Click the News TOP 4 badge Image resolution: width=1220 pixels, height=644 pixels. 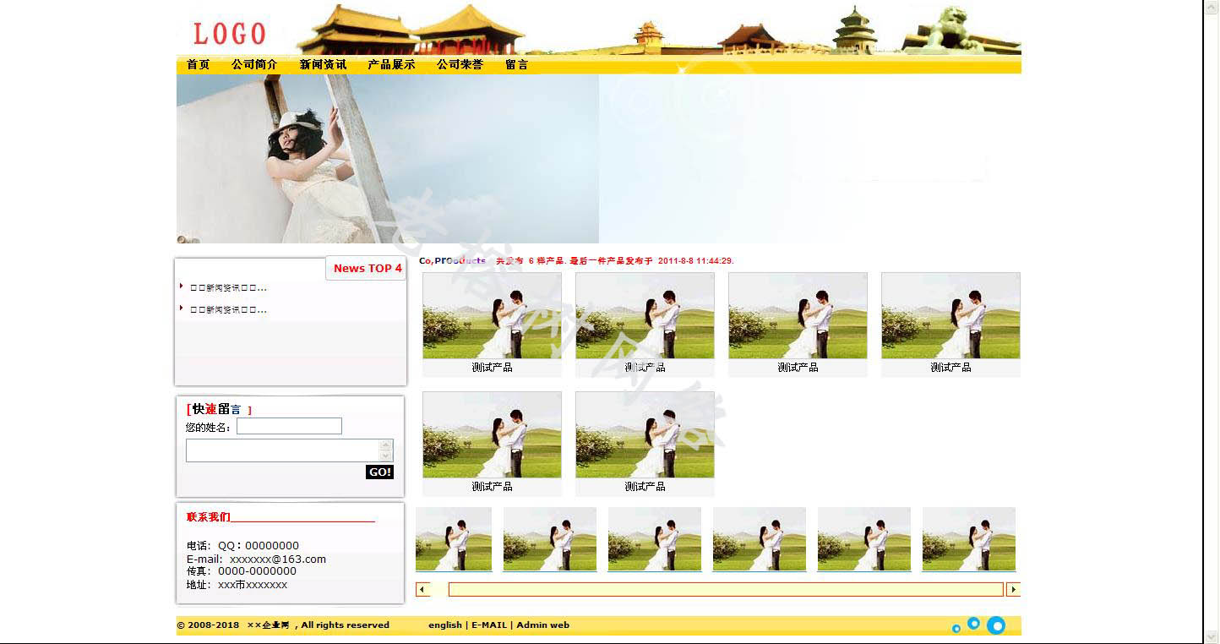367,268
